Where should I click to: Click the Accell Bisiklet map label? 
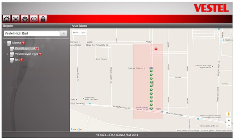(142, 108)
